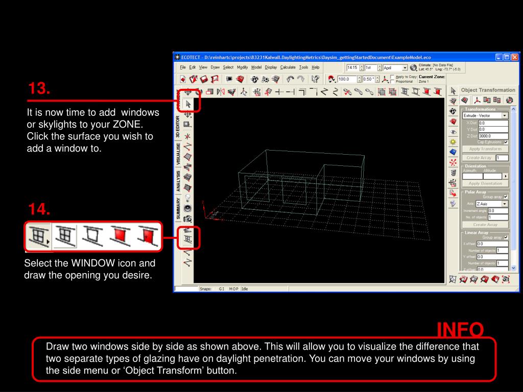Screen dimensions: 523x392
Task: Click the context help pointer icon
Action: tap(315, 79)
